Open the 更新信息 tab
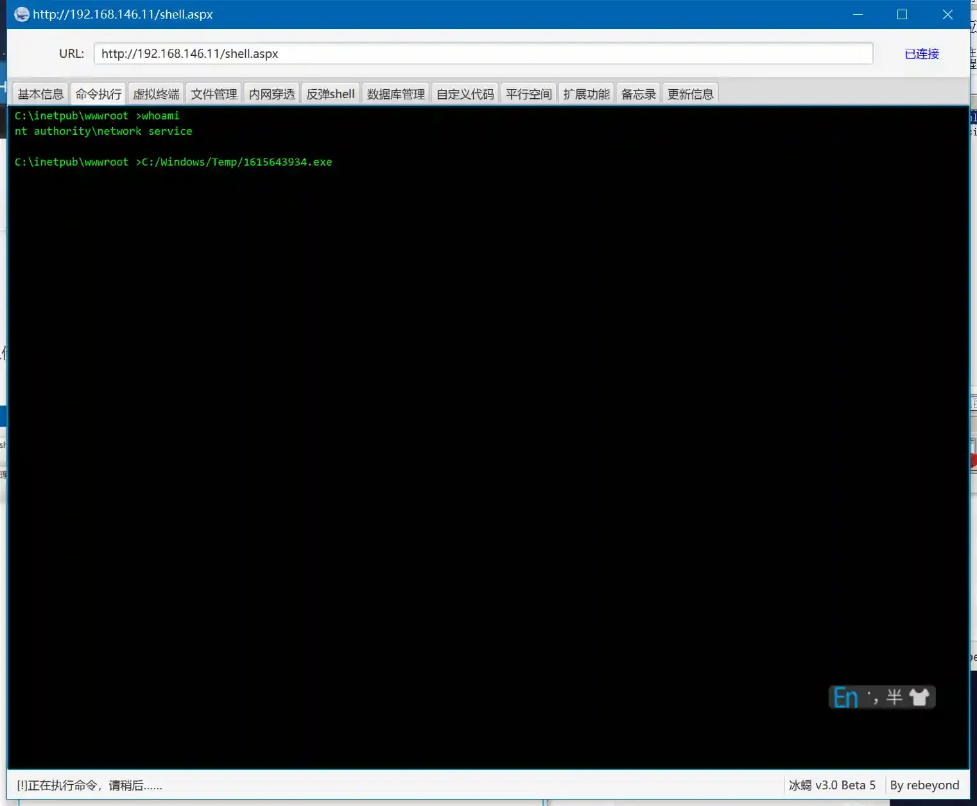 [690, 94]
